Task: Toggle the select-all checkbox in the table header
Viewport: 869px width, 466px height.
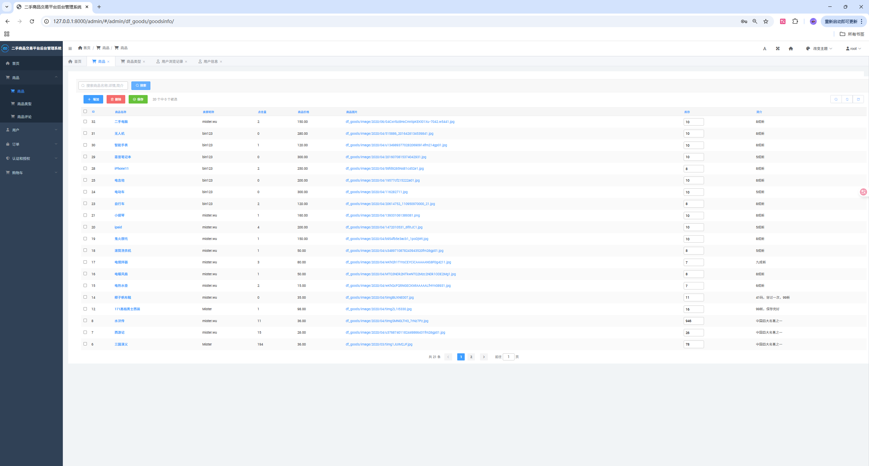Action: [85, 111]
